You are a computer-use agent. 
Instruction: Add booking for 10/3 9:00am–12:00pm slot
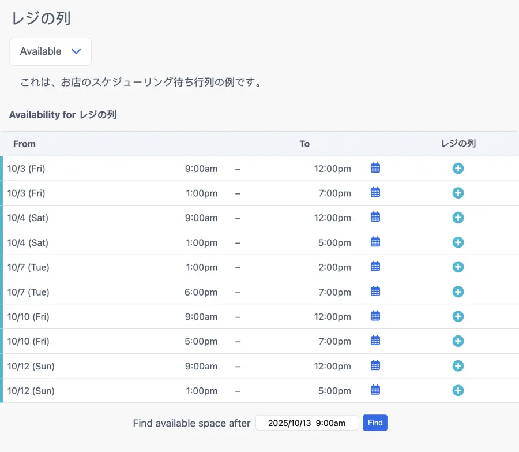(458, 169)
